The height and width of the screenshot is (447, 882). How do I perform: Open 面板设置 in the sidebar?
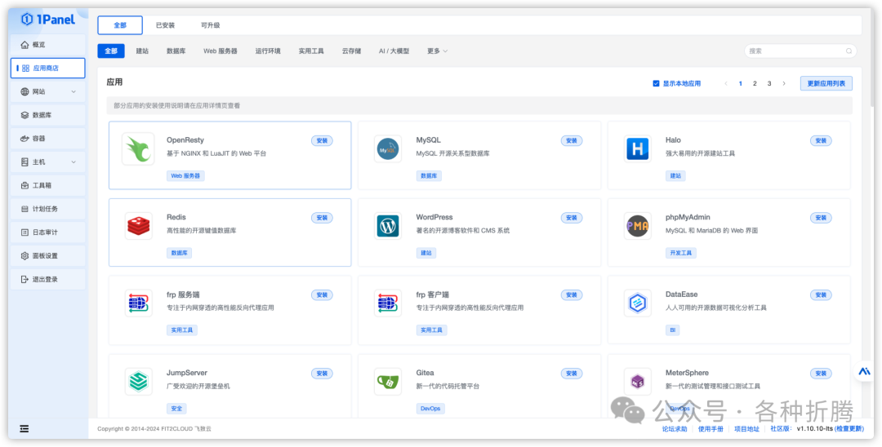(48, 255)
